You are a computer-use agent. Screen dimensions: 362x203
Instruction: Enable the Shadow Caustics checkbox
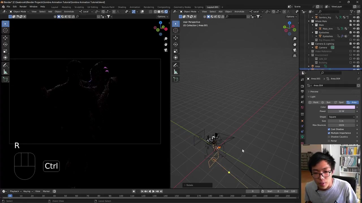(329, 137)
